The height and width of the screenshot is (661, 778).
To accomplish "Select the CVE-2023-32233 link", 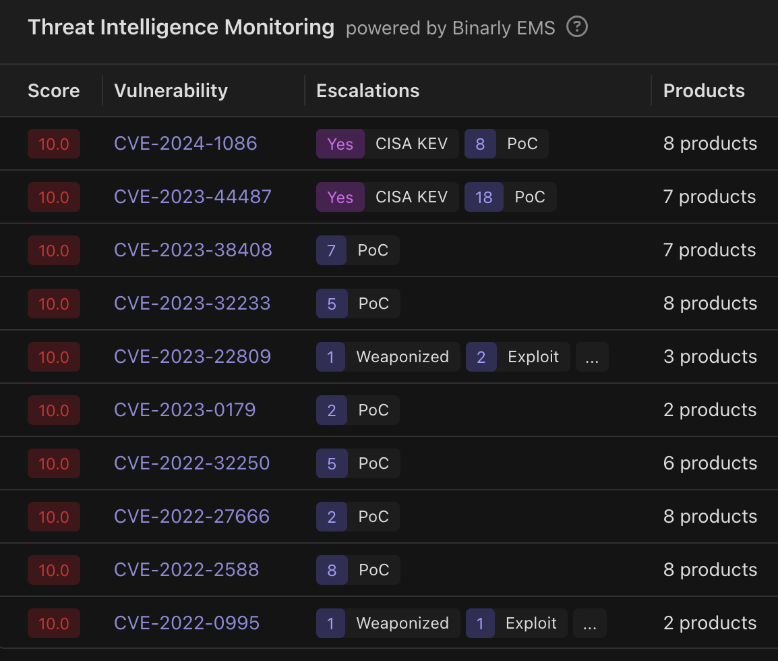I will point(192,304).
